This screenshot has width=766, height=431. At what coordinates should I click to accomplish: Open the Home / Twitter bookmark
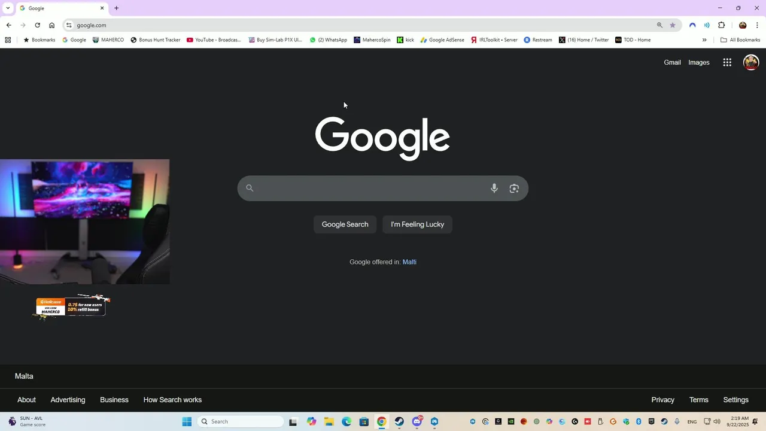pos(584,40)
